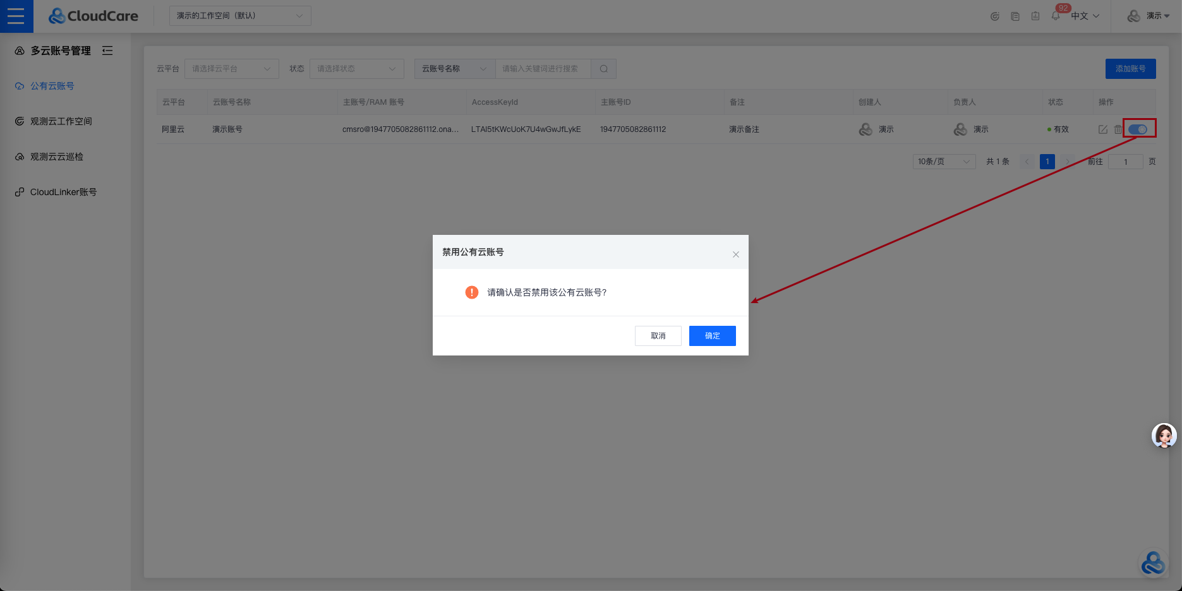Collapse the 多云账号管理 sidebar icon
The image size is (1182, 591).
(107, 51)
